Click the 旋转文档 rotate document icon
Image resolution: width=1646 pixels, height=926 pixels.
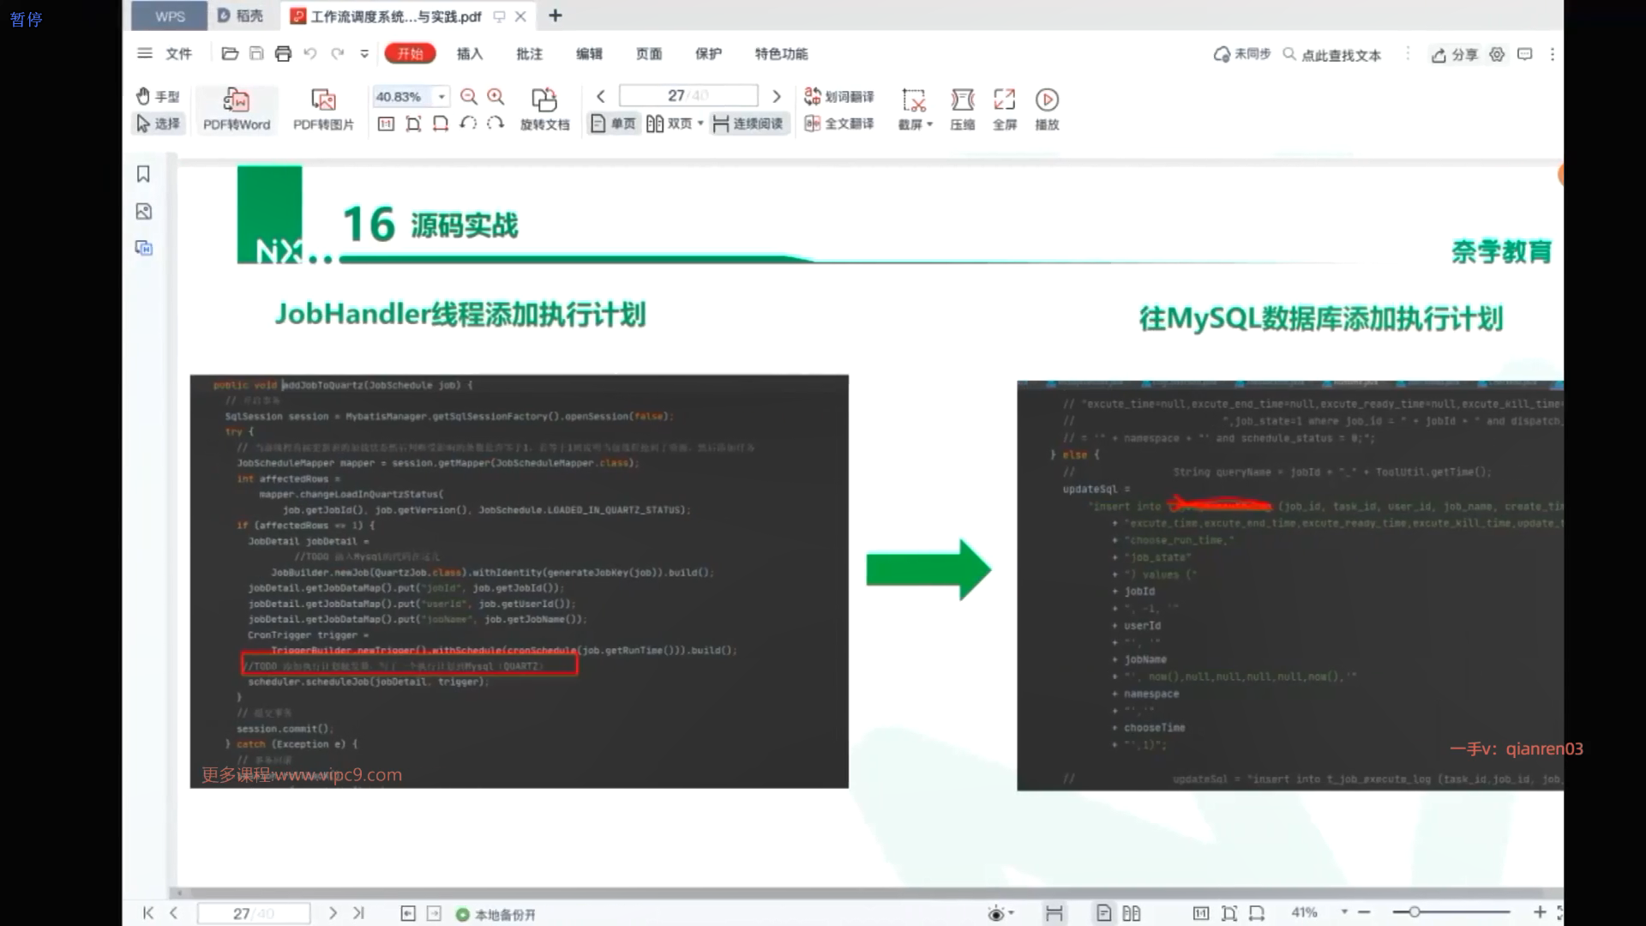point(544,100)
